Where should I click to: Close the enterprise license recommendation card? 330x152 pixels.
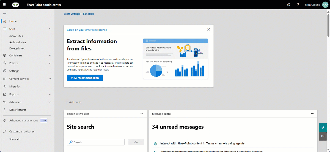(x=208, y=29)
